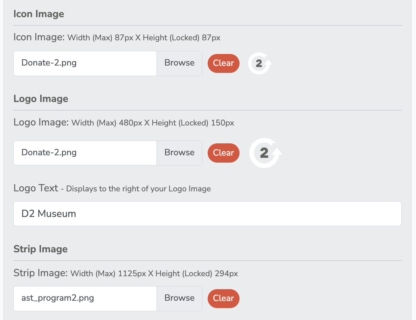Click the Icon Image section heading
The width and height of the screenshot is (416, 320).
click(39, 14)
